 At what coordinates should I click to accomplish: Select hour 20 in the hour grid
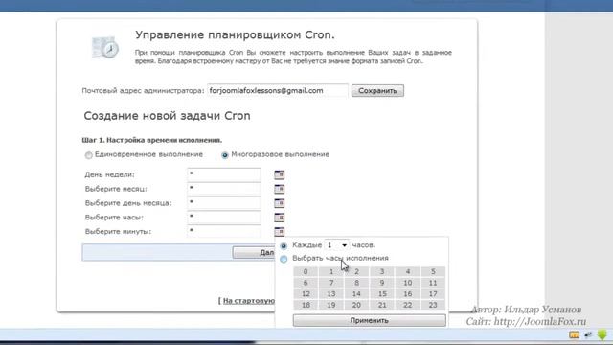(x=356, y=305)
